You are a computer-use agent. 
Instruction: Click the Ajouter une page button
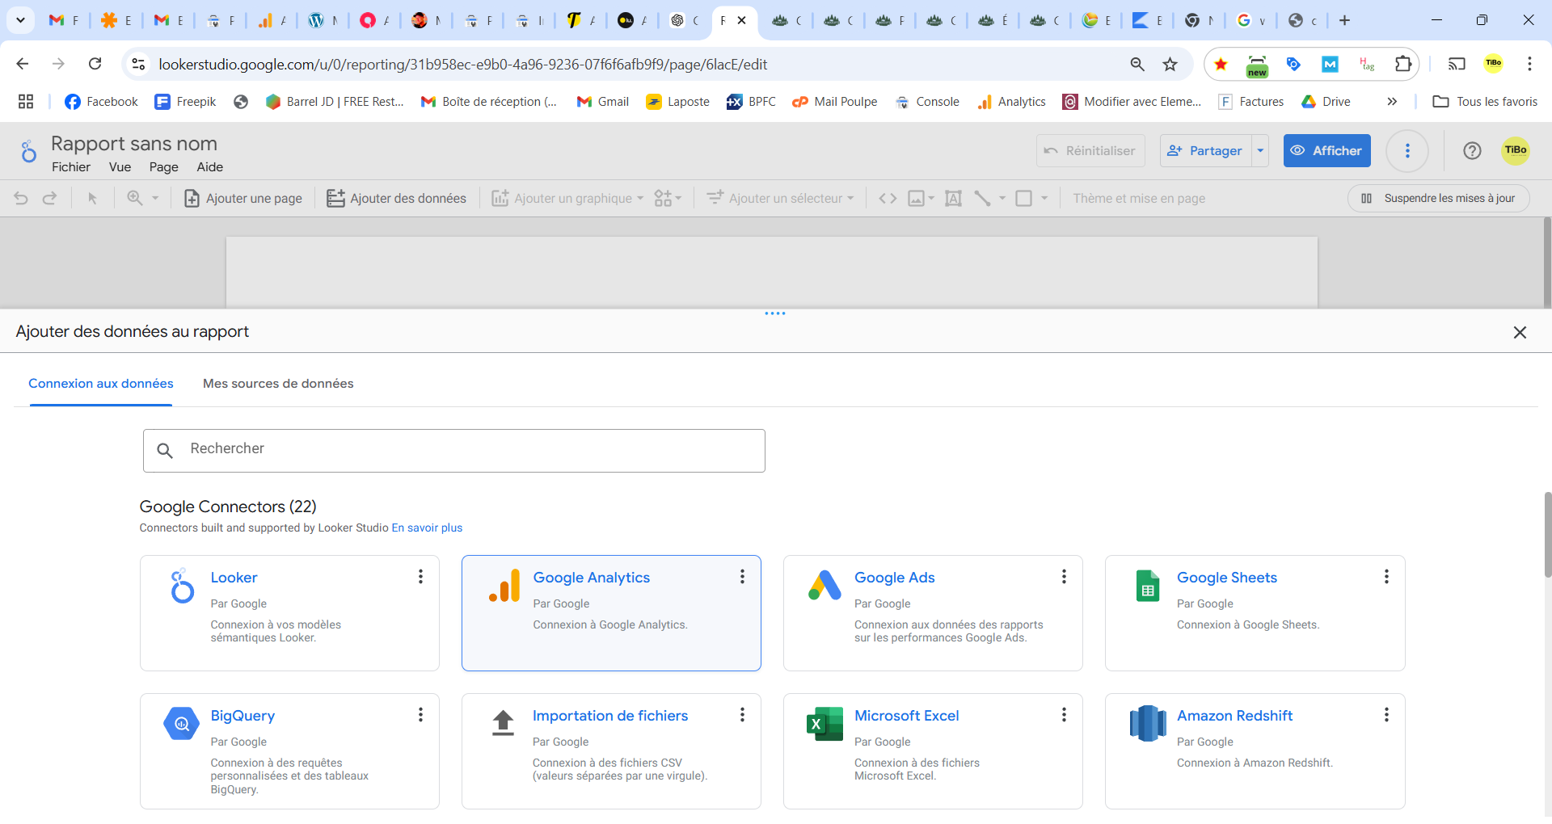point(243,199)
